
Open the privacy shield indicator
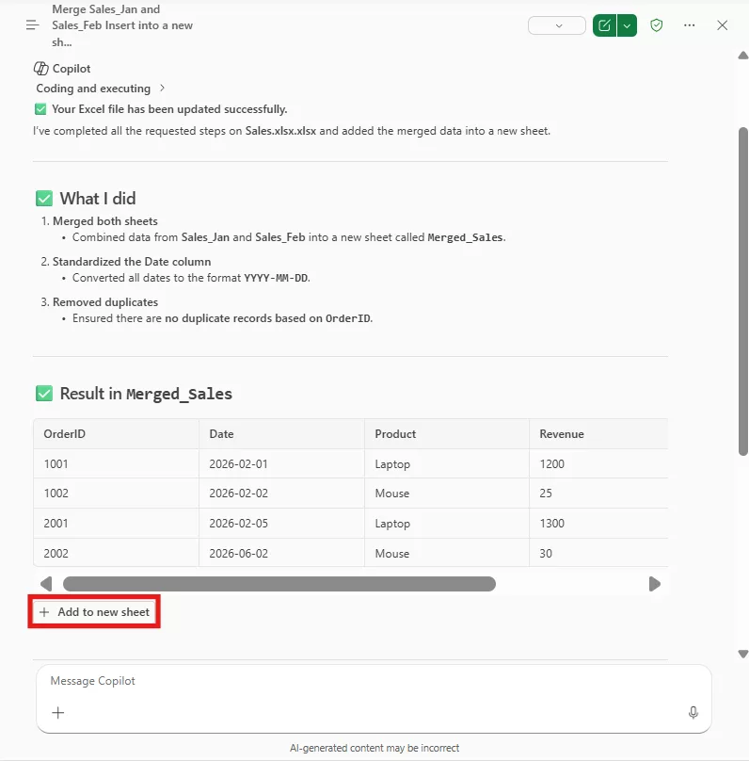coord(656,25)
